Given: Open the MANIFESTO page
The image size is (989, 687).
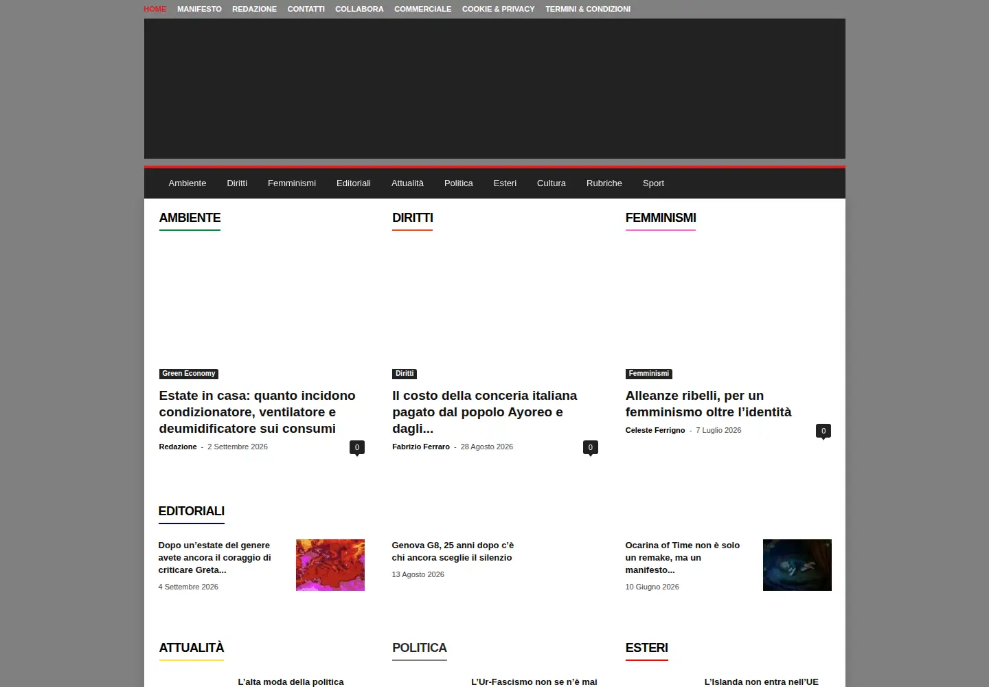Looking at the screenshot, I should [199, 9].
